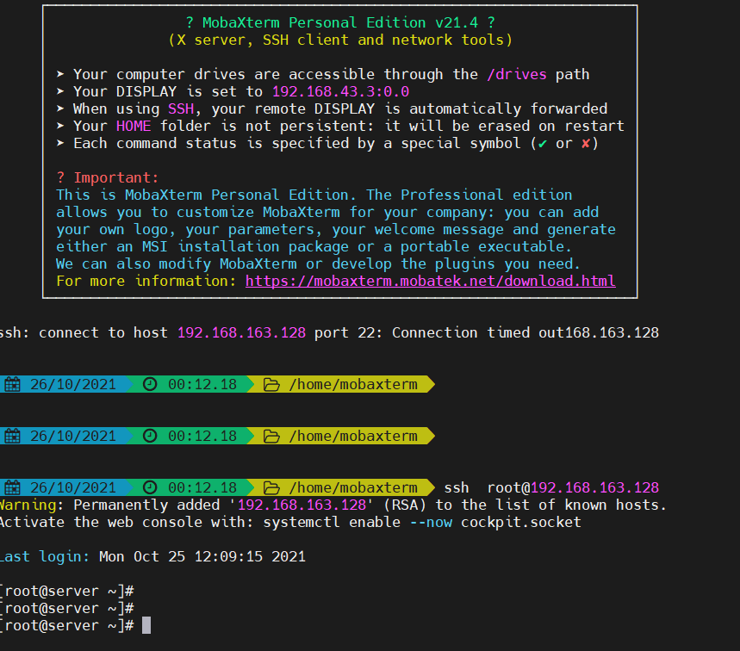740x651 pixels.
Task: Click the date 26/10/2021 beside the ssh root@ command
Action: 73,487
